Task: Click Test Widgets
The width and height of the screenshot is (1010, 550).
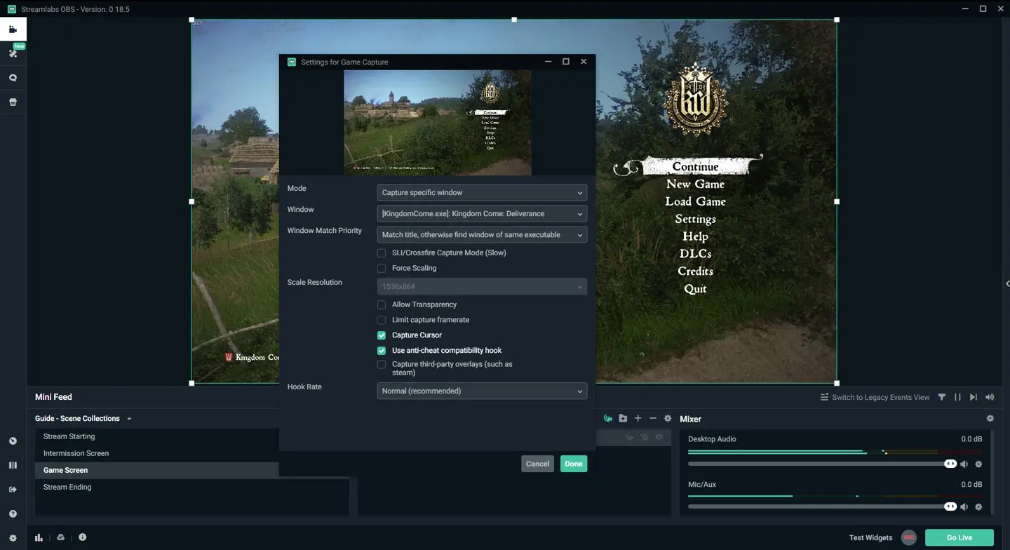Action: [870, 537]
